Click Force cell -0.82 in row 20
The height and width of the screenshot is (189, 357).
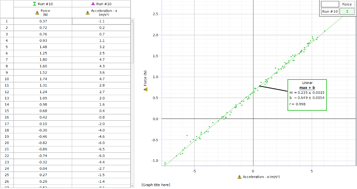(x=43, y=143)
